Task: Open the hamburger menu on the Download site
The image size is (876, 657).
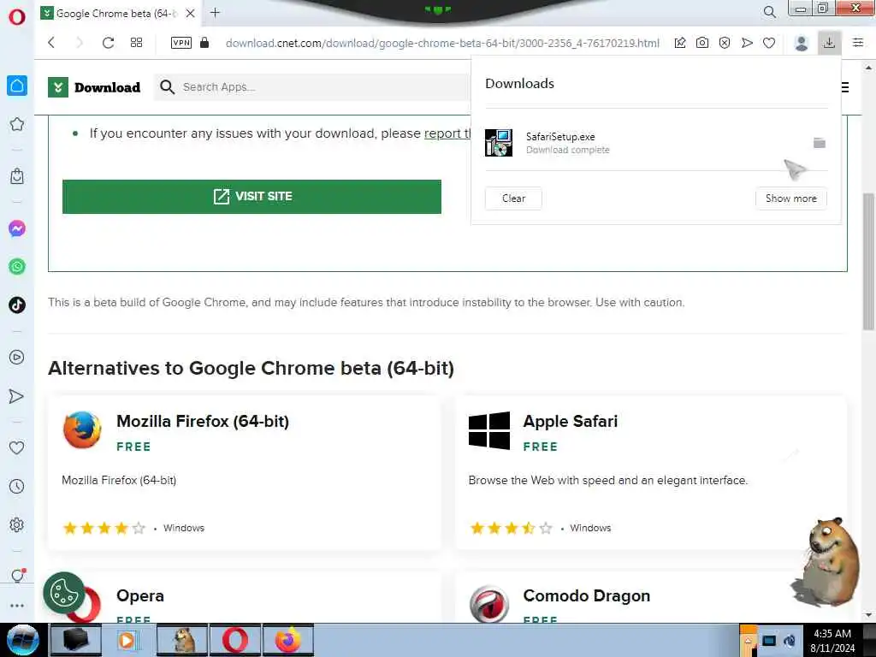Action: click(844, 87)
